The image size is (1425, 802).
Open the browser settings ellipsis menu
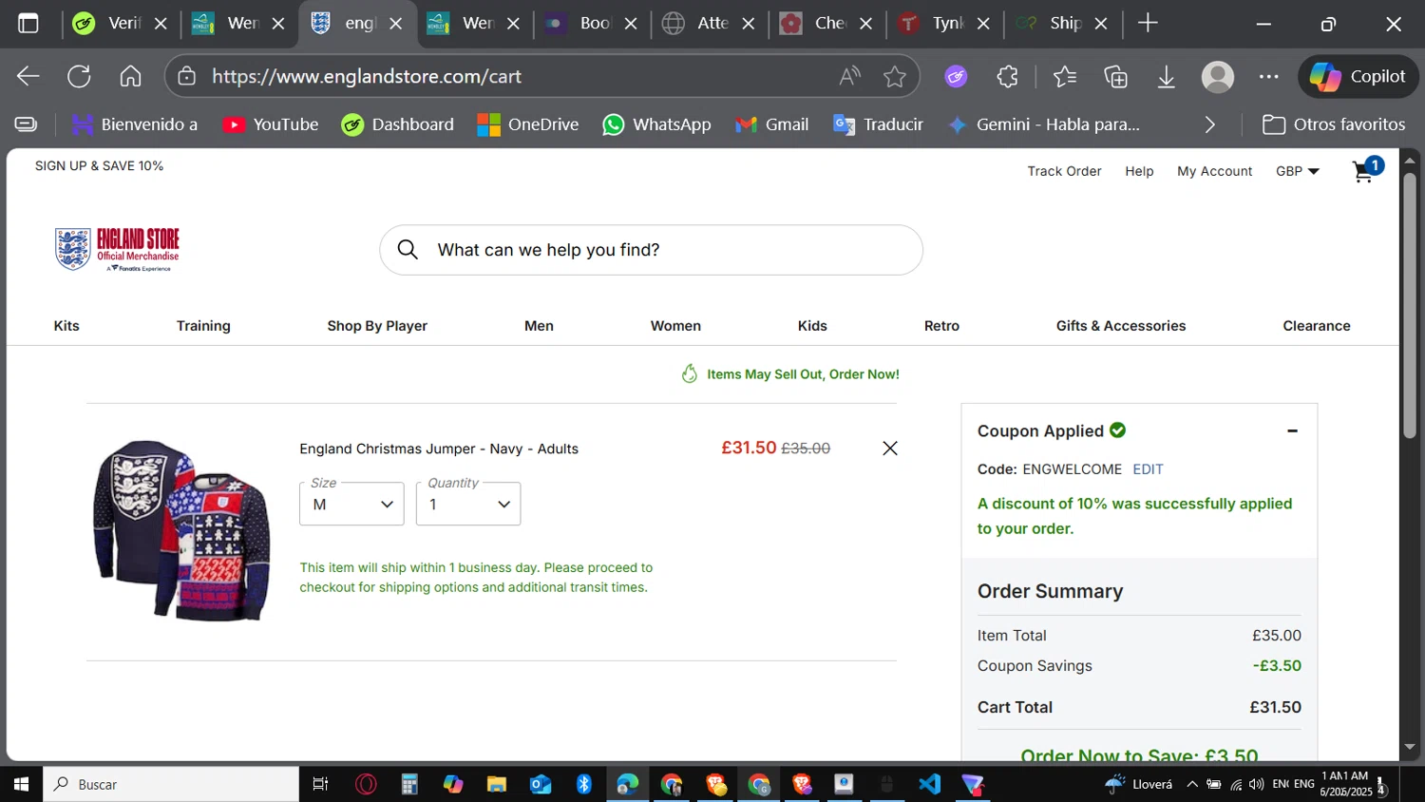click(1268, 76)
